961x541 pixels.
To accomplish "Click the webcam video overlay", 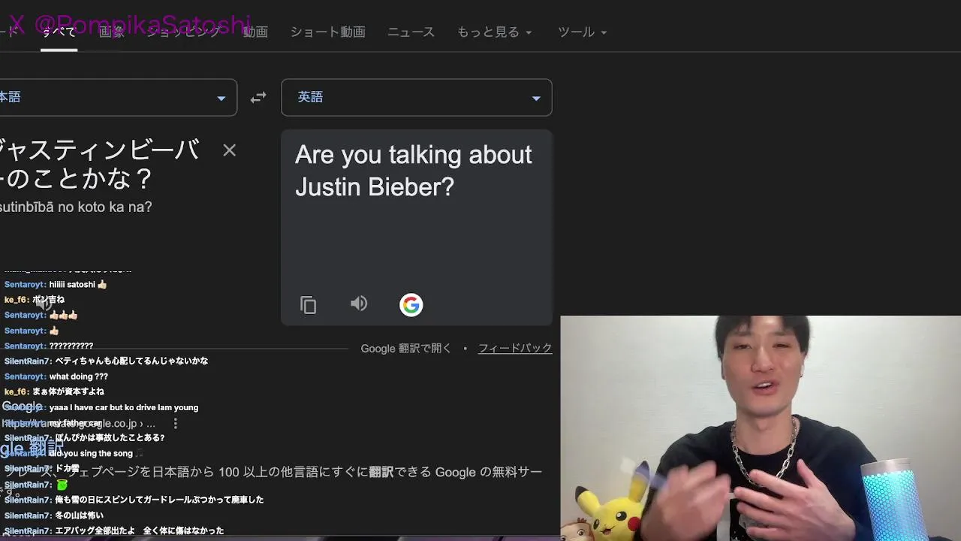I will pyautogui.click(x=761, y=427).
